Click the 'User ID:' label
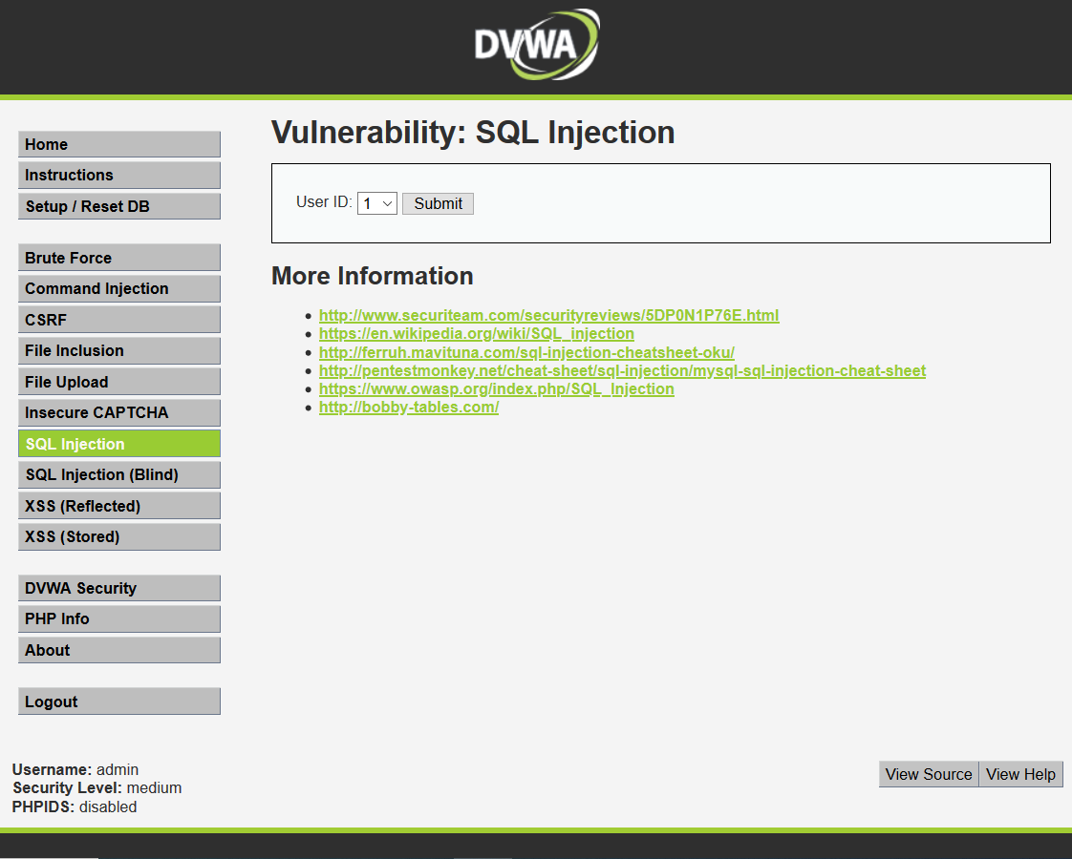The height and width of the screenshot is (859, 1072). coord(324,202)
